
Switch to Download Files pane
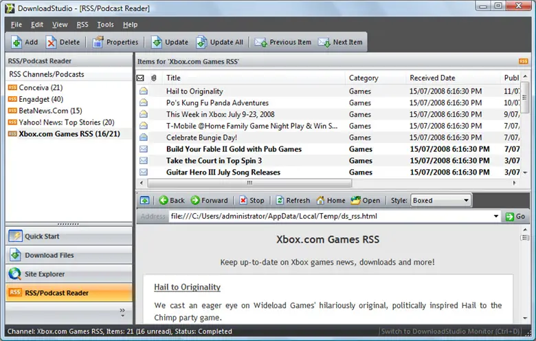49,255
